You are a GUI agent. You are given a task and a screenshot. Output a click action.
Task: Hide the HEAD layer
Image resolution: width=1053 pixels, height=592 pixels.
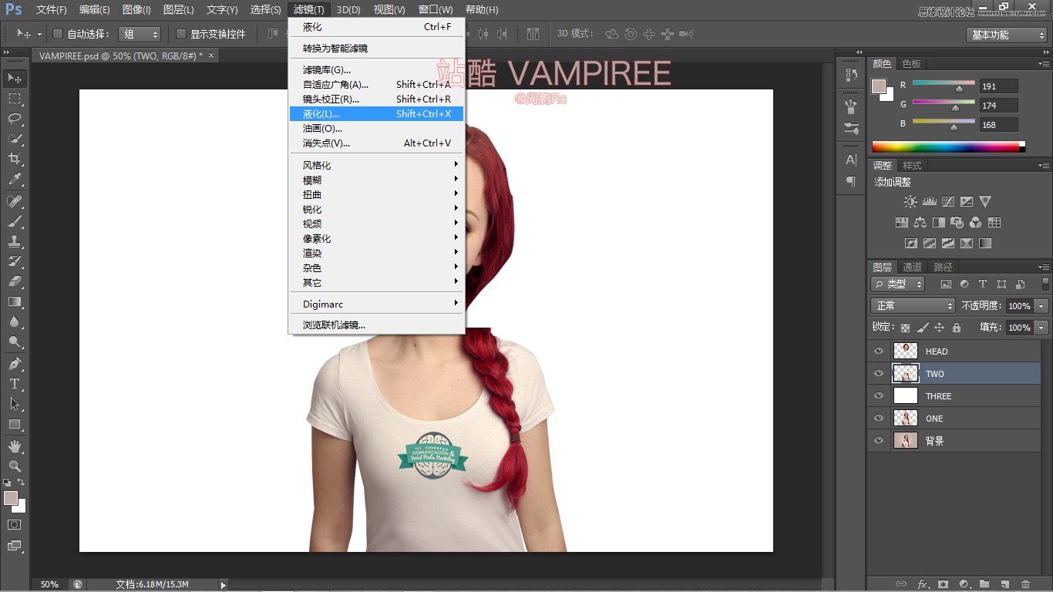click(x=878, y=351)
